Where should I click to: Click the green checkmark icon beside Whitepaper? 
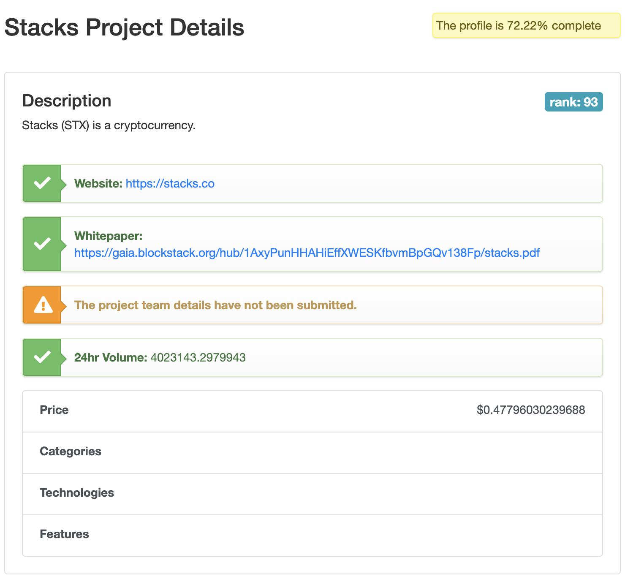pos(42,244)
